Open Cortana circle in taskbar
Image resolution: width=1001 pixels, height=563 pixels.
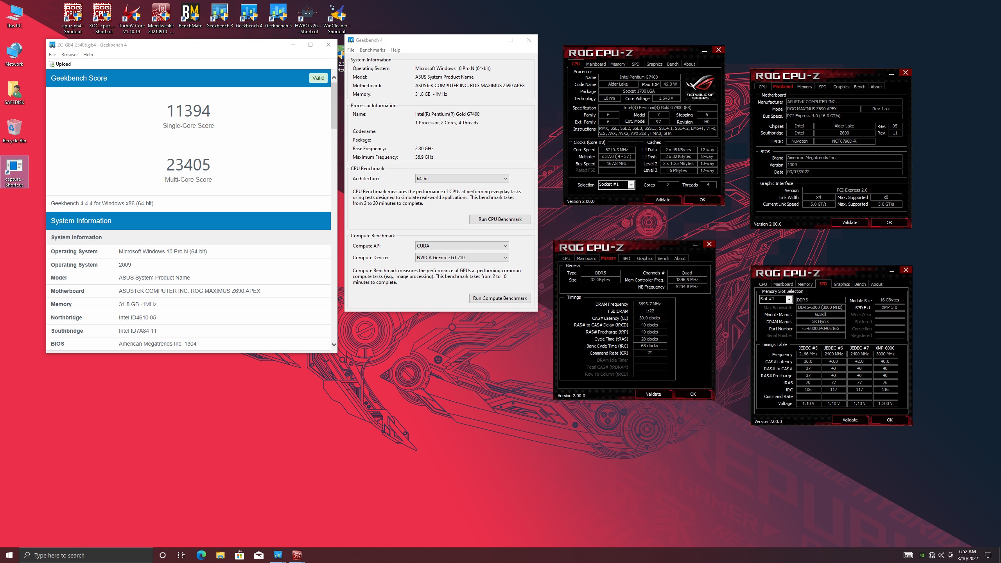163,555
